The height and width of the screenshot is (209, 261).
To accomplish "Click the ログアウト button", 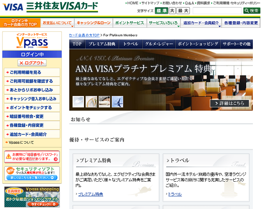I will point(32,63).
